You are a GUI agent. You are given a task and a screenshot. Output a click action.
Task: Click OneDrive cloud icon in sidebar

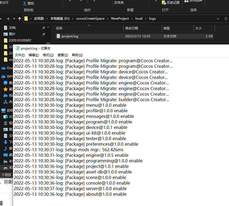coord(3,68)
